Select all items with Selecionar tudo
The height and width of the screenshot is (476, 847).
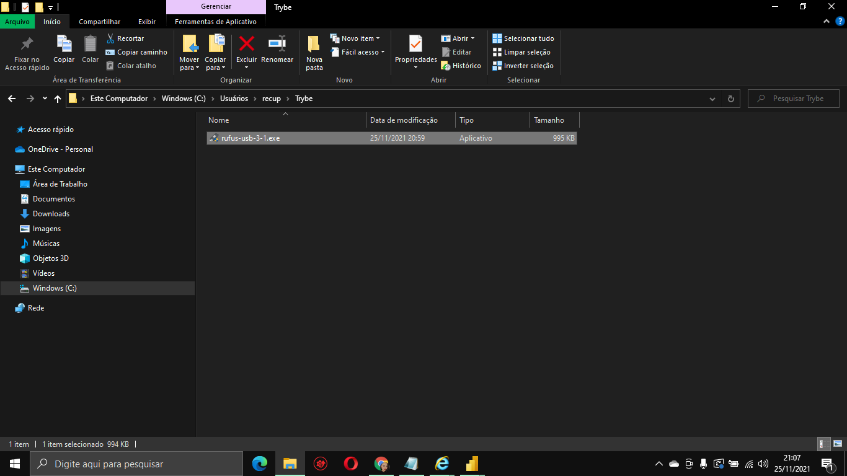tap(523, 38)
